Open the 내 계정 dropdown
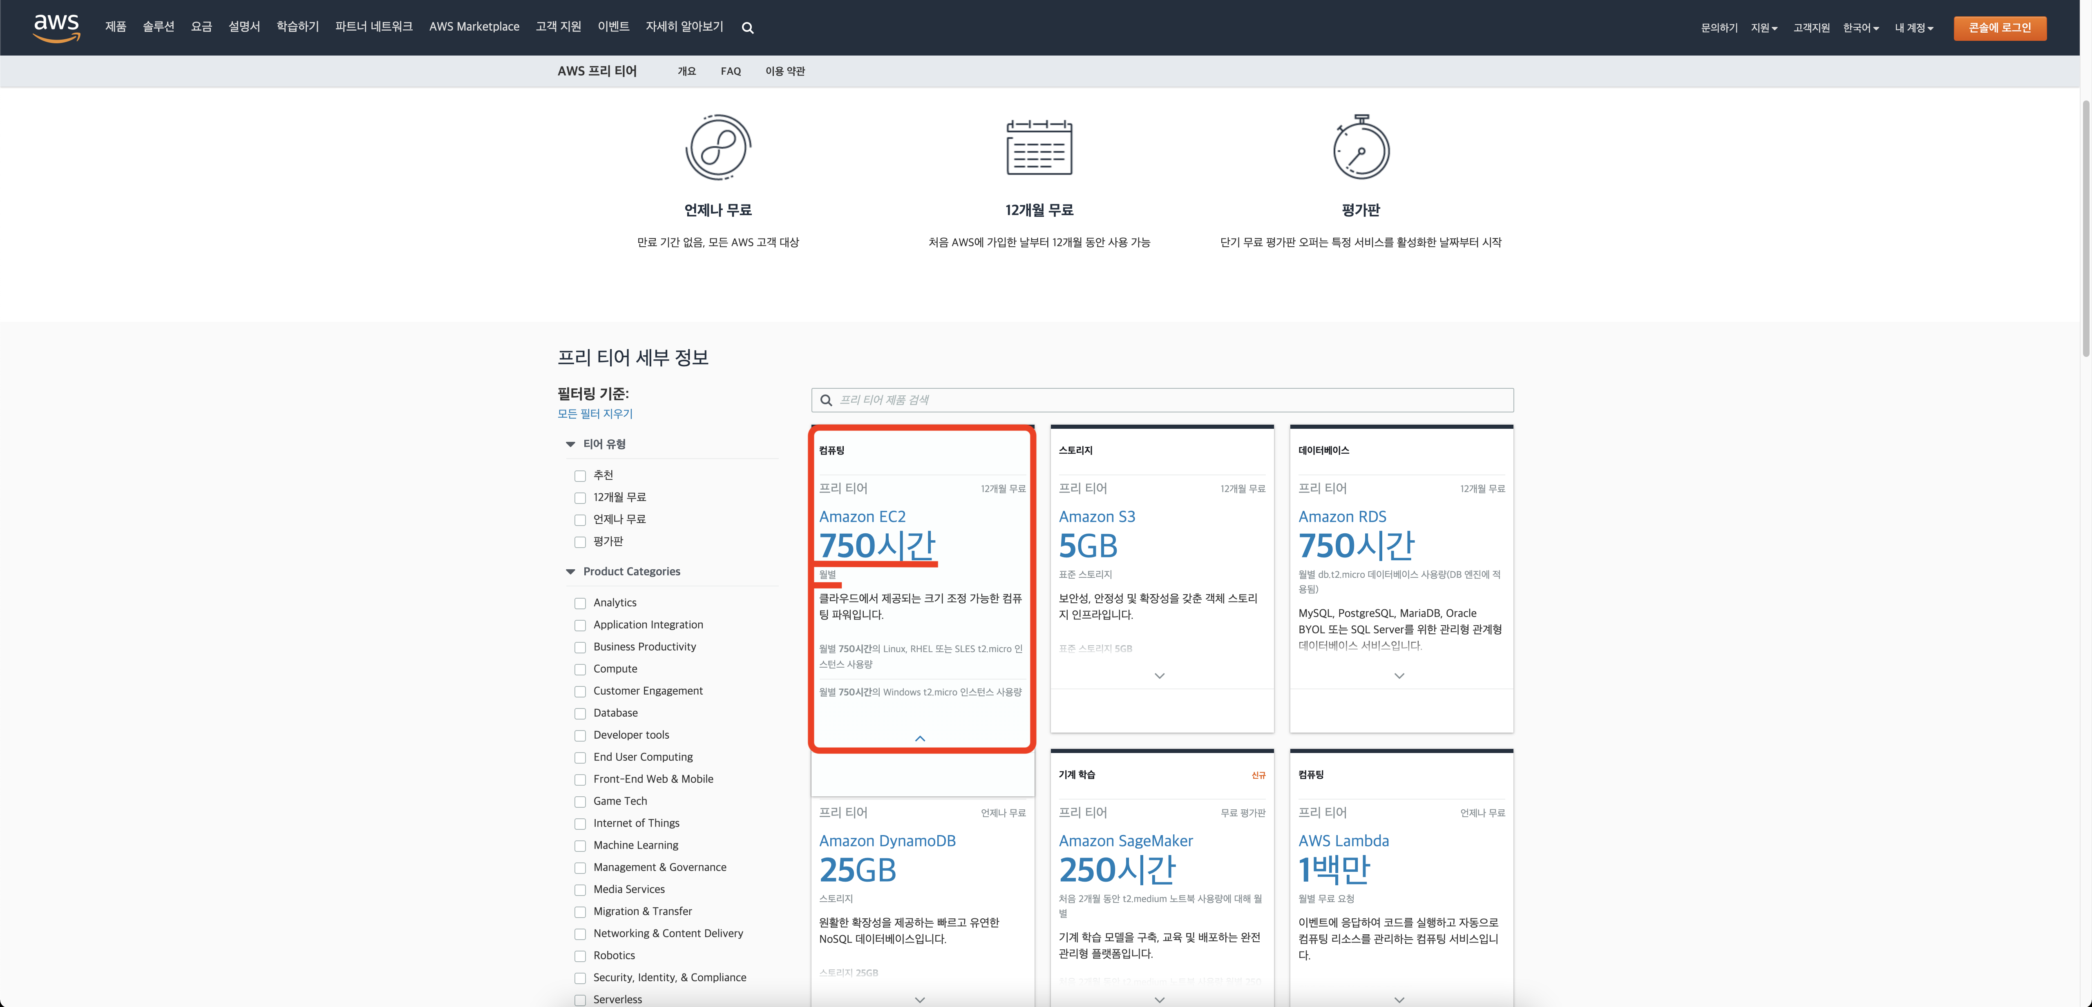The width and height of the screenshot is (2092, 1007). coord(1913,28)
